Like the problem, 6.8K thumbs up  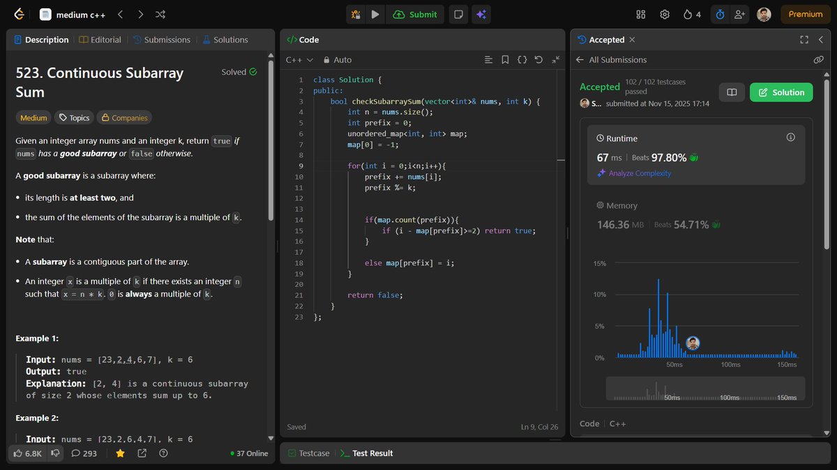pyautogui.click(x=28, y=453)
